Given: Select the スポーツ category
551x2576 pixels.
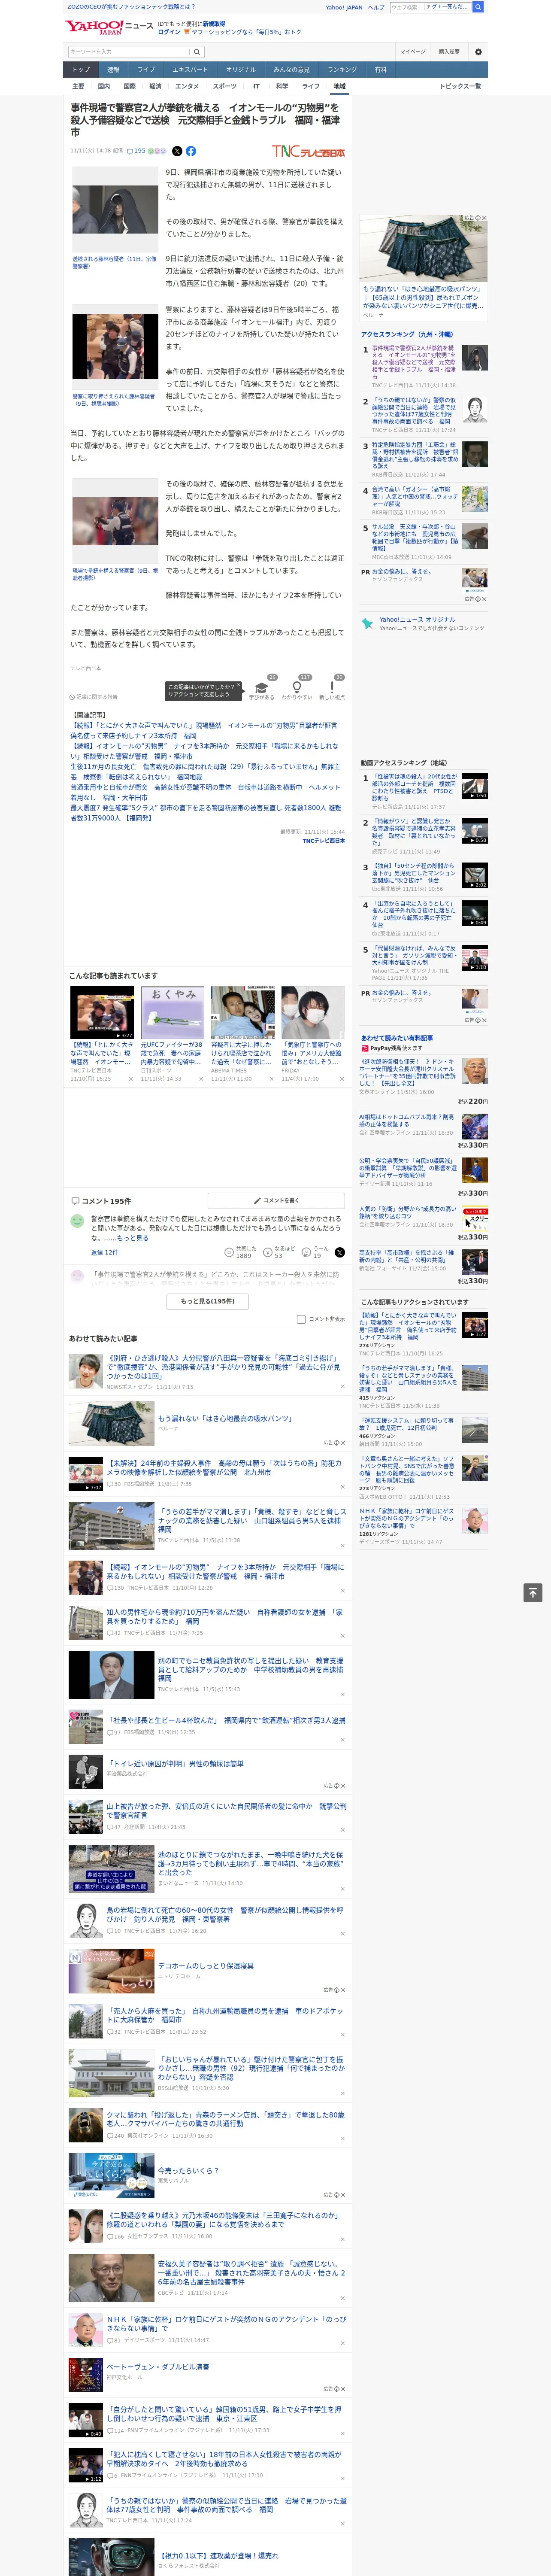Looking at the screenshot, I should pos(225,87).
